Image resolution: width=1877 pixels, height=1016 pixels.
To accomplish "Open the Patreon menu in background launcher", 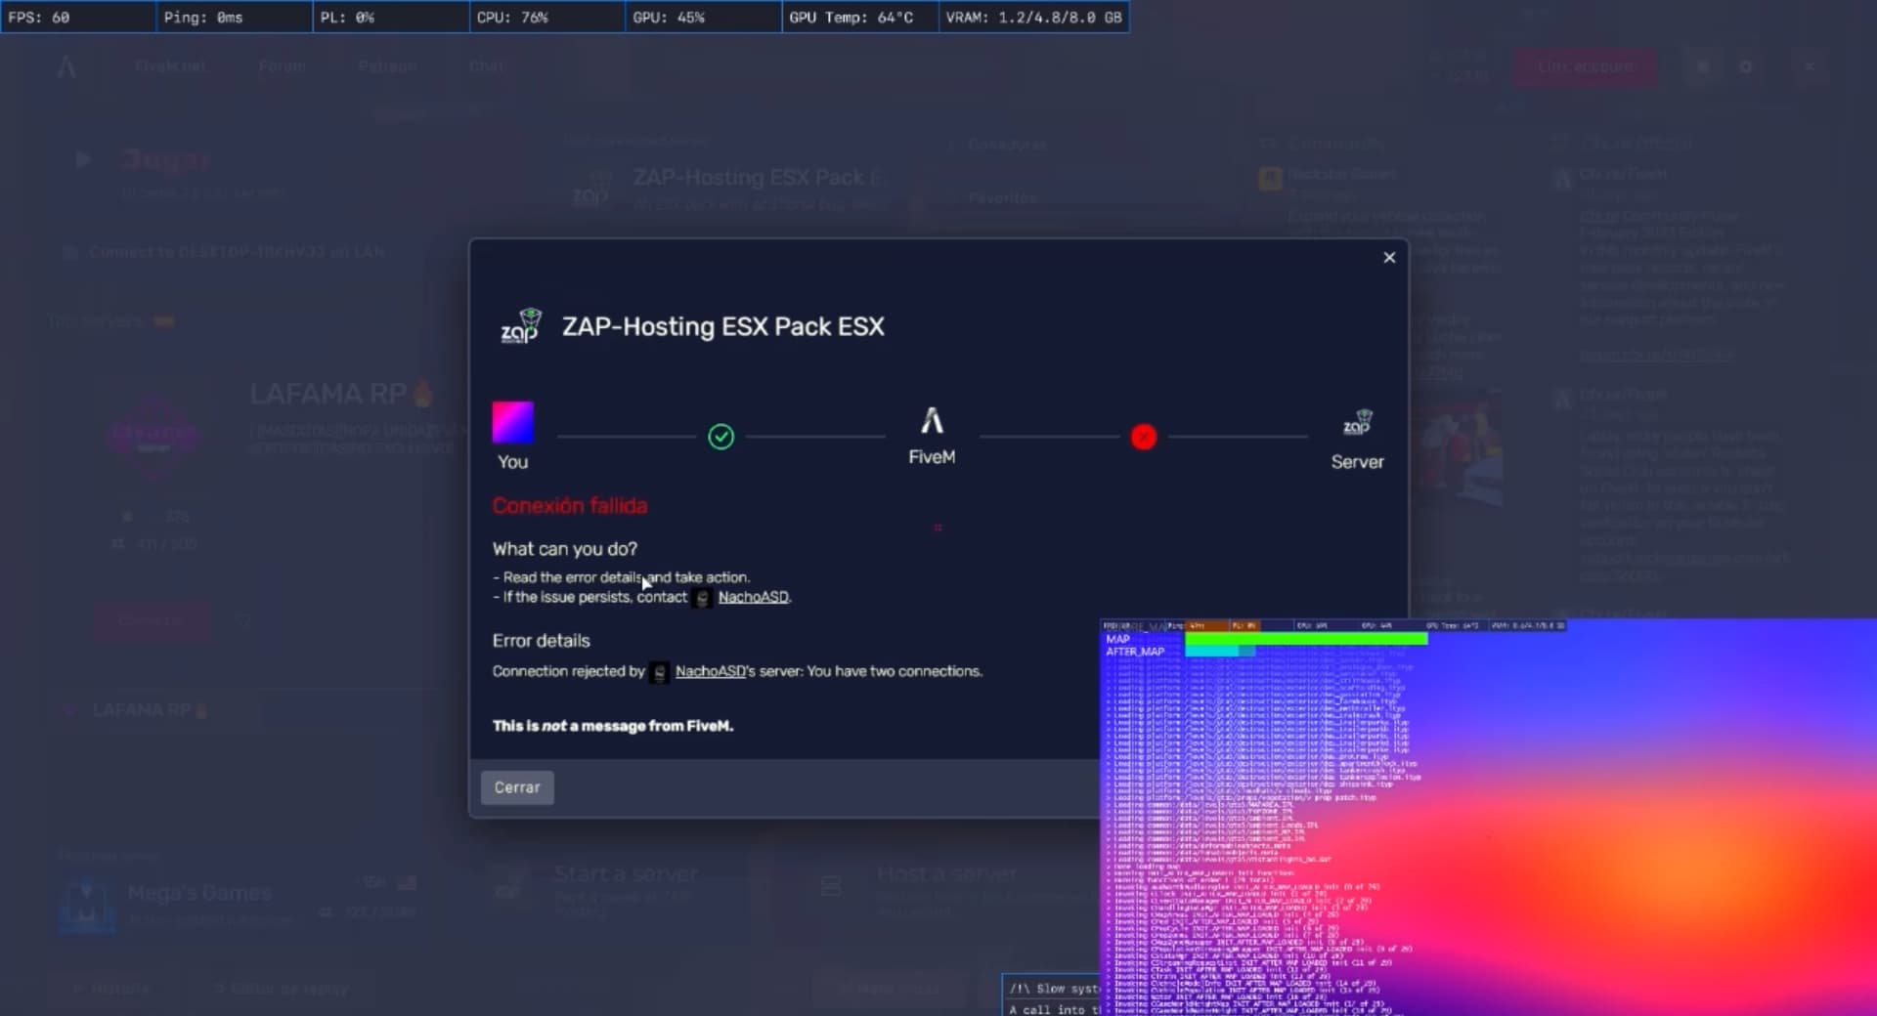I will coord(387,65).
